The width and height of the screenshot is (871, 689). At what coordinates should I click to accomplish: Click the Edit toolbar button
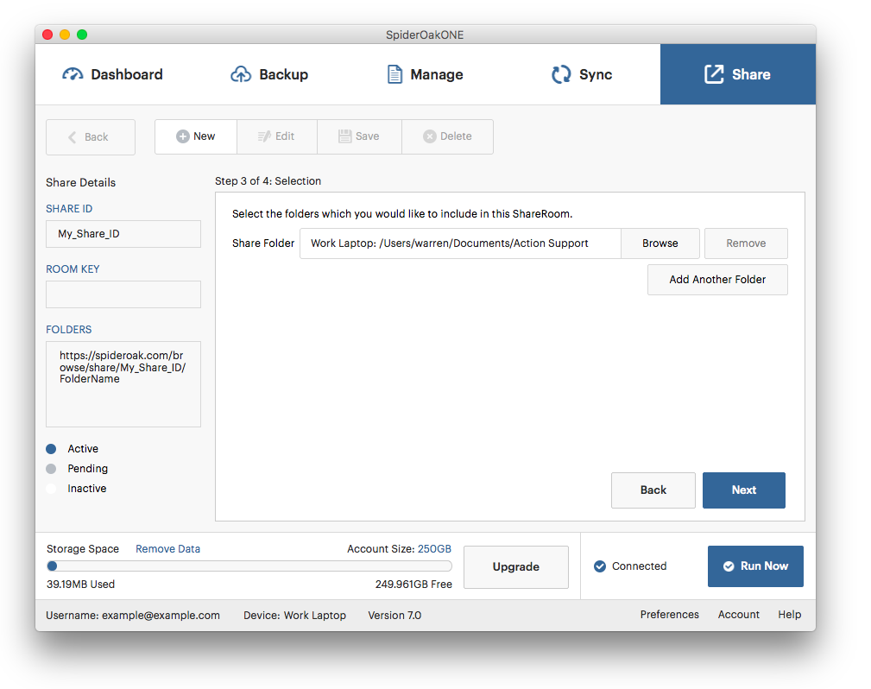[x=277, y=136]
